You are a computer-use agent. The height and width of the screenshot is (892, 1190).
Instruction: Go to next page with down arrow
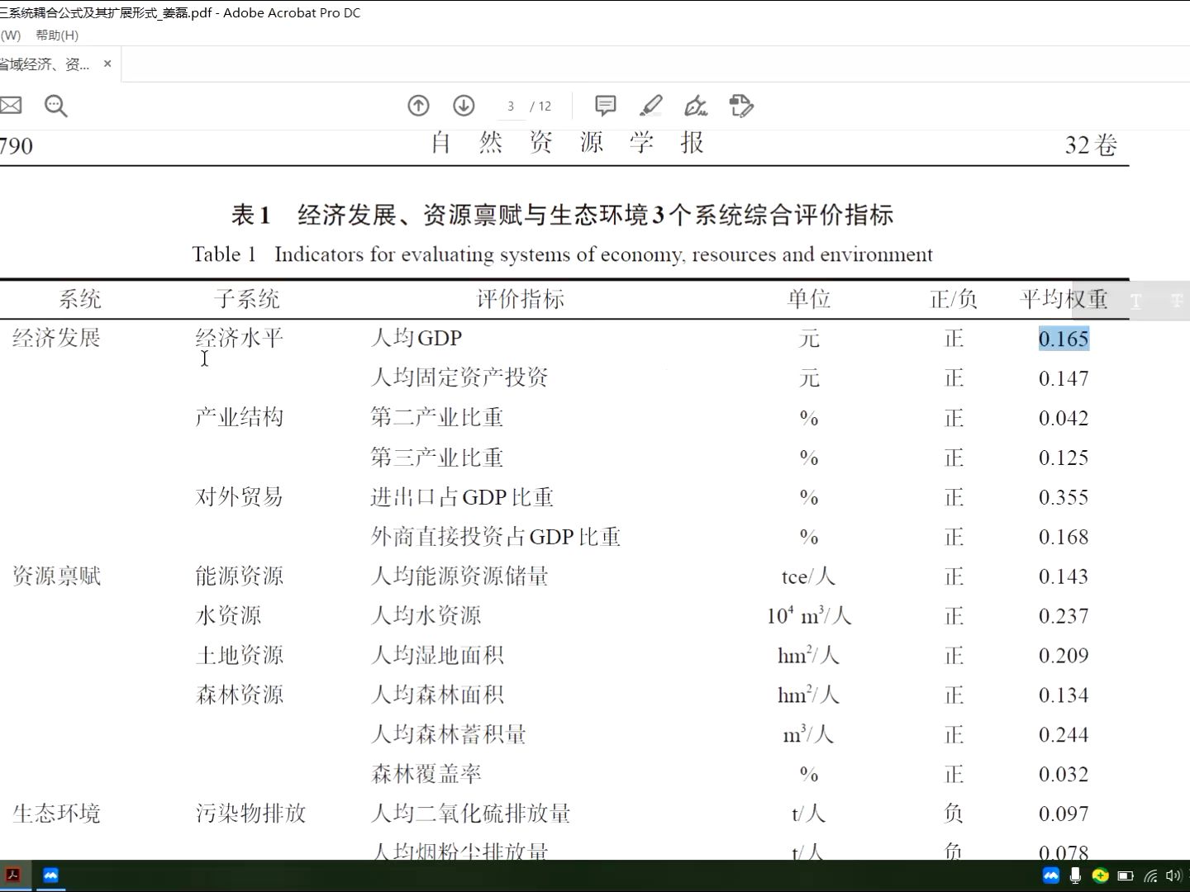pyautogui.click(x=464, y=106)
